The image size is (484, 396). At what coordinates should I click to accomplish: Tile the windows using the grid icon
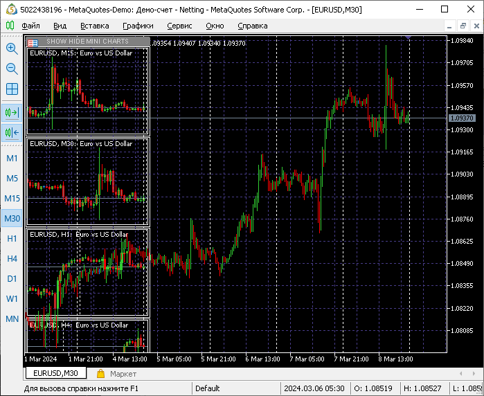[12, 89]
